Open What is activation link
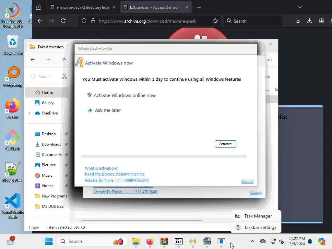The height and width of the screenshot is (249, 332). pyautogui.click(x=101, y=168)
